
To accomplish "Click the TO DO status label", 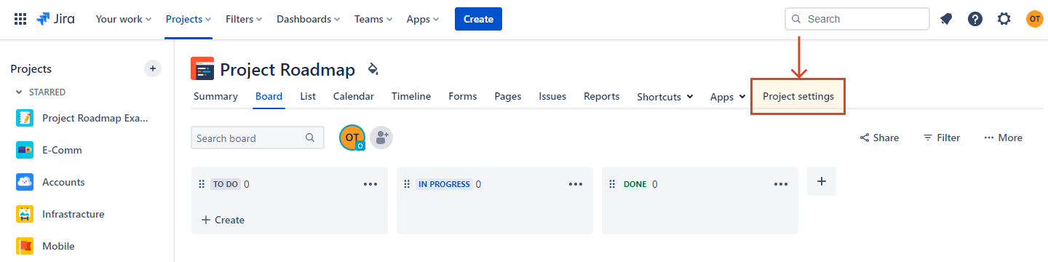I will [226, 184].
